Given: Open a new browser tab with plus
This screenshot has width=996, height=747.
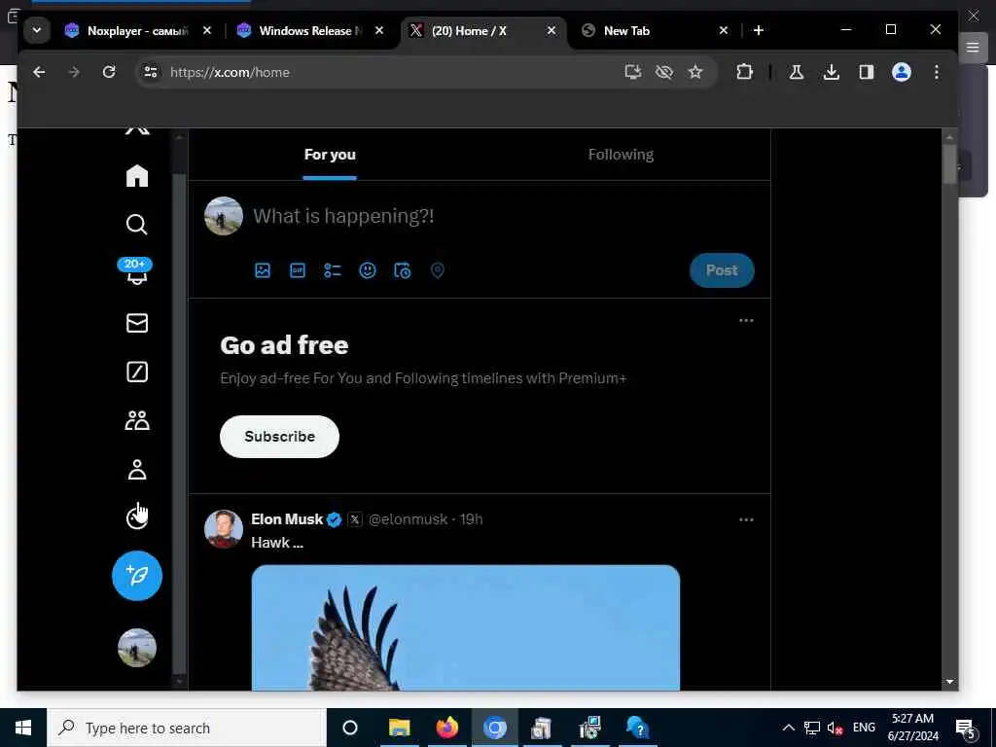Looking at the screenshot, I should coord(758,30).
